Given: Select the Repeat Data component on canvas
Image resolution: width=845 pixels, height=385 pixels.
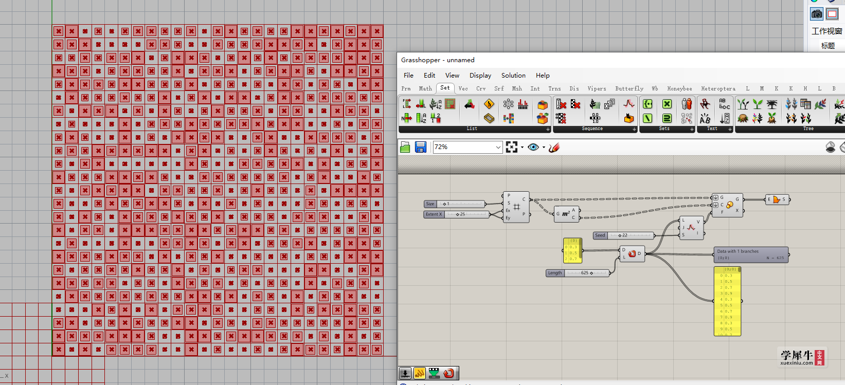Looking at the screenshot, I should click(x=632, y=254).
